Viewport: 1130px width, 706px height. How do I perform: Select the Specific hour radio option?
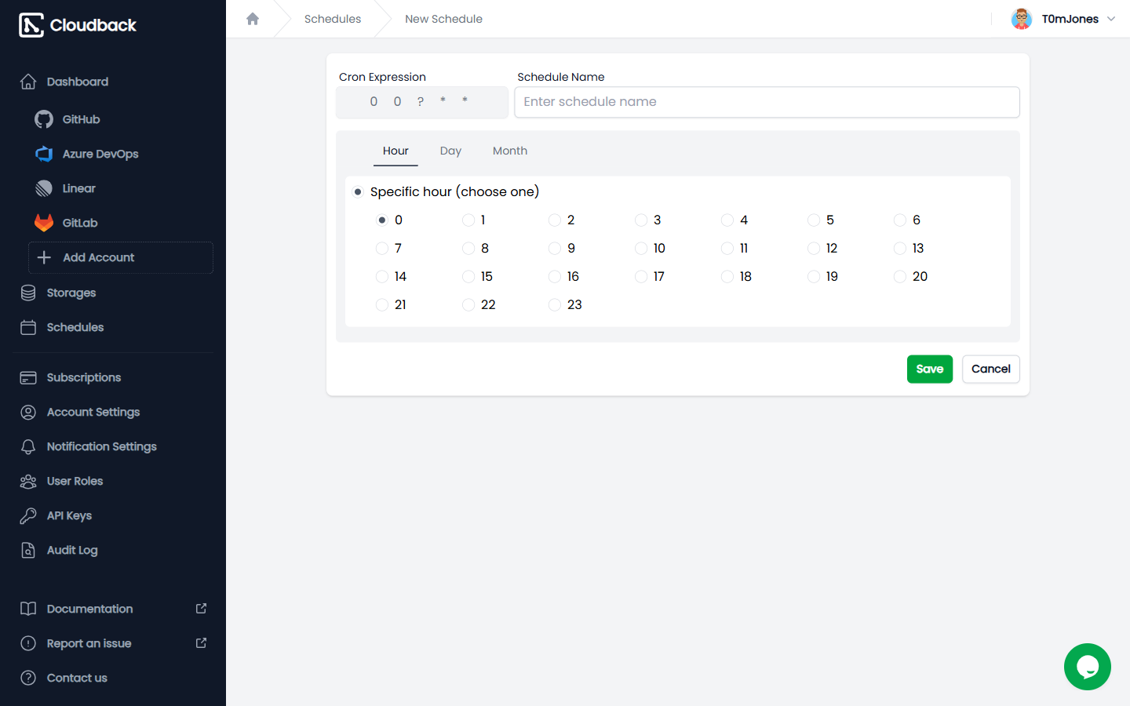(358, 191)
